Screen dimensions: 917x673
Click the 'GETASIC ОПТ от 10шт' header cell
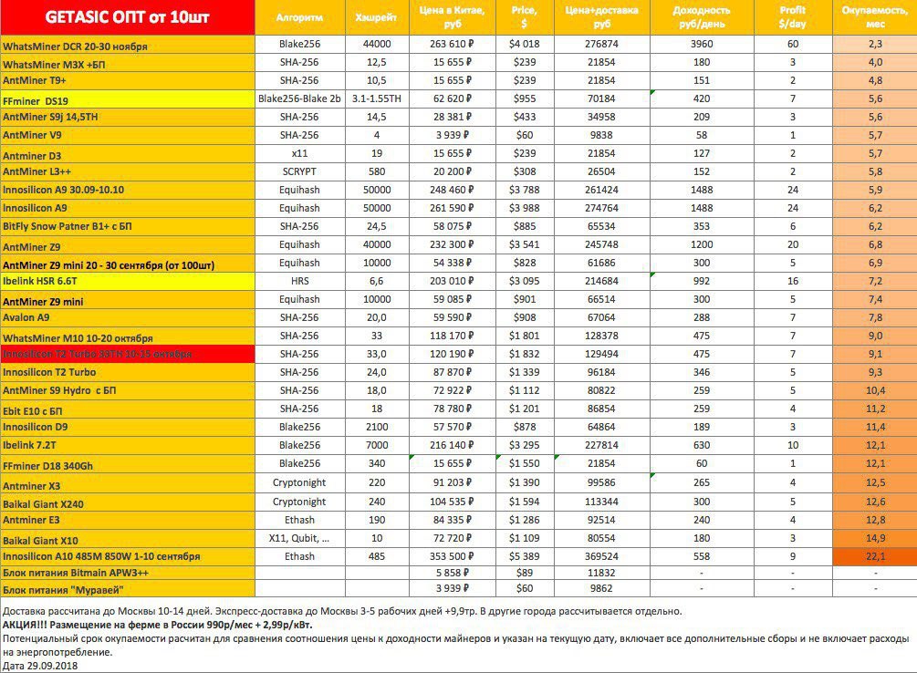point(128,17)
